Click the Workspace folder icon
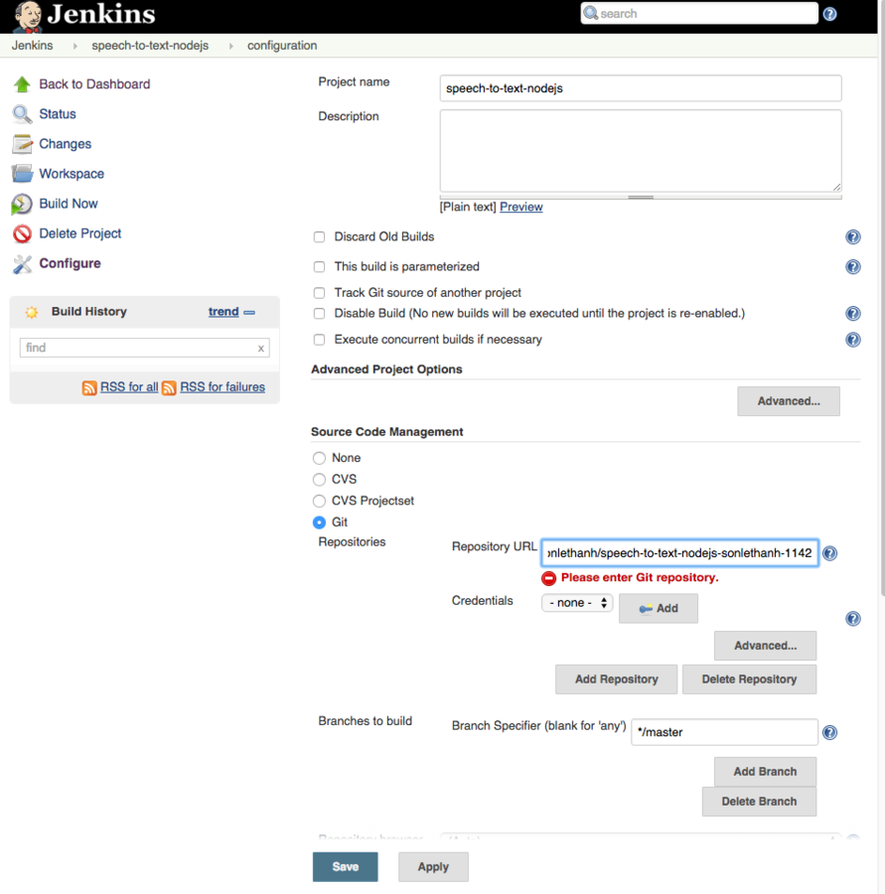Viewport: 885px width, 894px height. click(x=22, y=173)
